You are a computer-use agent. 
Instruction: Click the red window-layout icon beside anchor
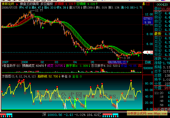[148, 4]
